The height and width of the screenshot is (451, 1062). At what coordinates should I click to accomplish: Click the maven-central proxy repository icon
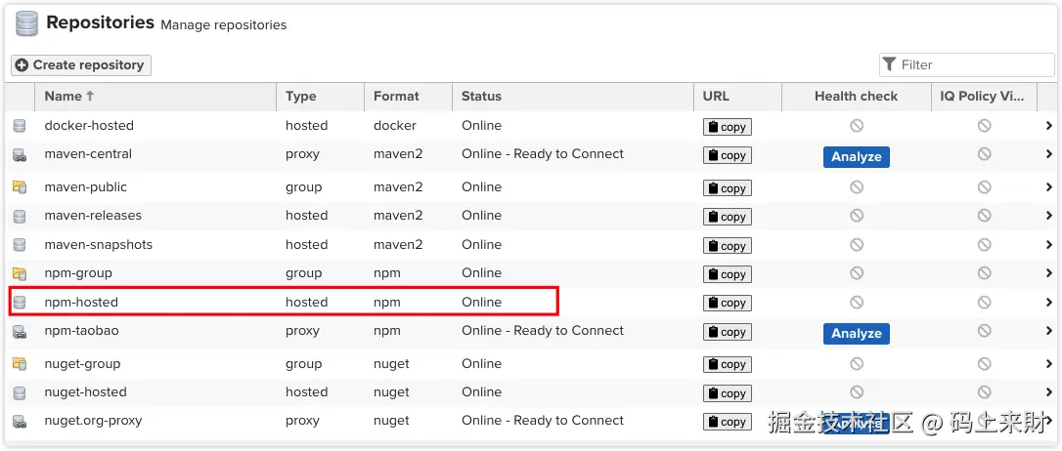[x=20, y=155]
